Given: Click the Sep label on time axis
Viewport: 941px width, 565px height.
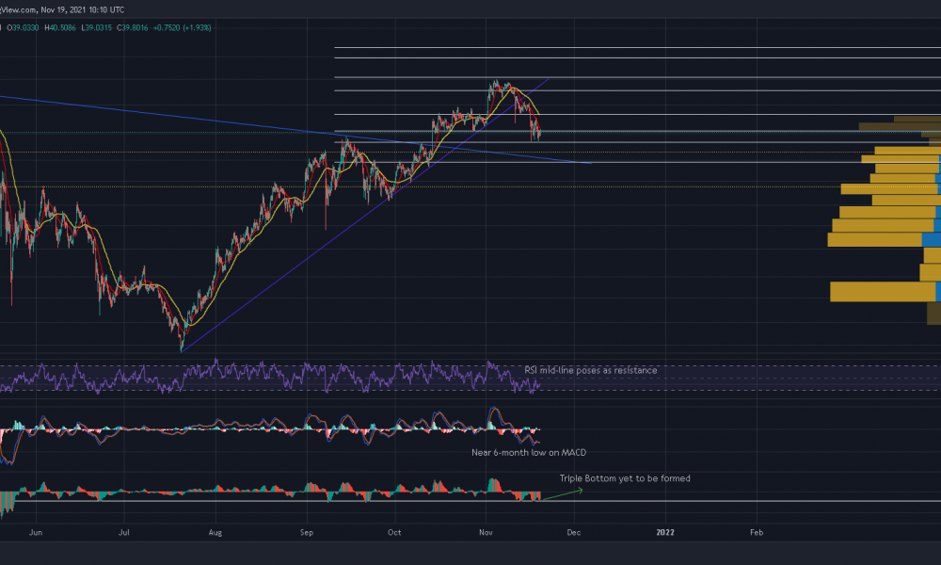Looking at the screenshot, I should [x=307, y=533].
